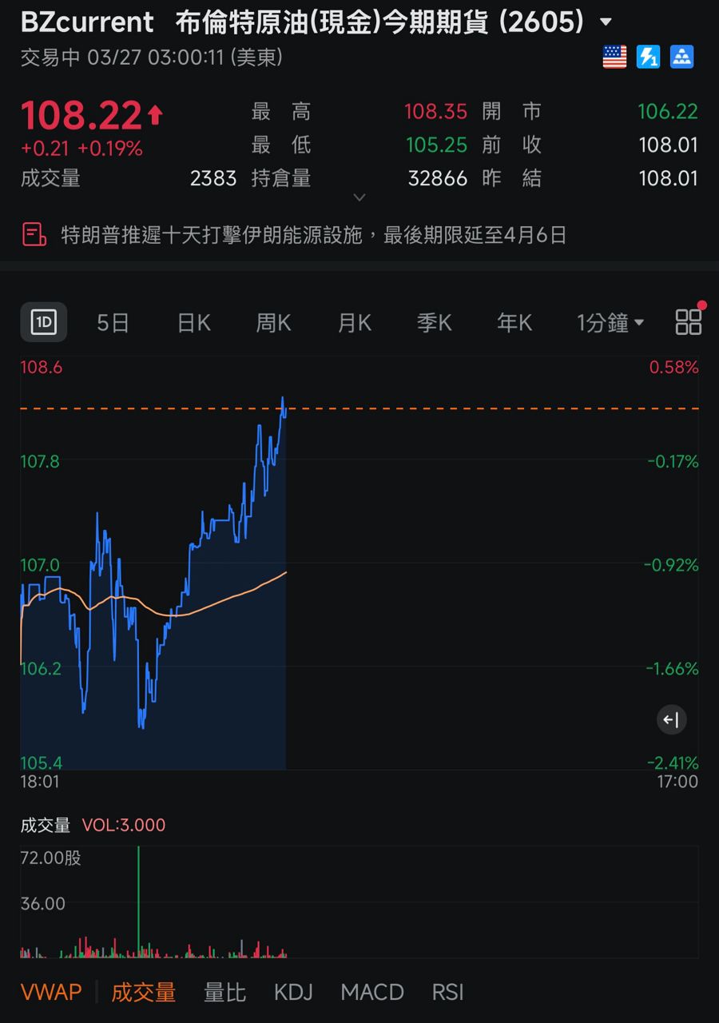Viewport: 719px width, 1023px height.
Task: Open the chart layout grid icon
Action: click(688, 322)
